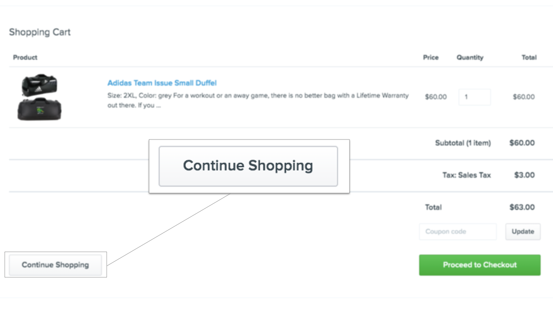This screenshot has width=553, height=311.
Task: Click the Product column header
Action: (x=25, y=57)
